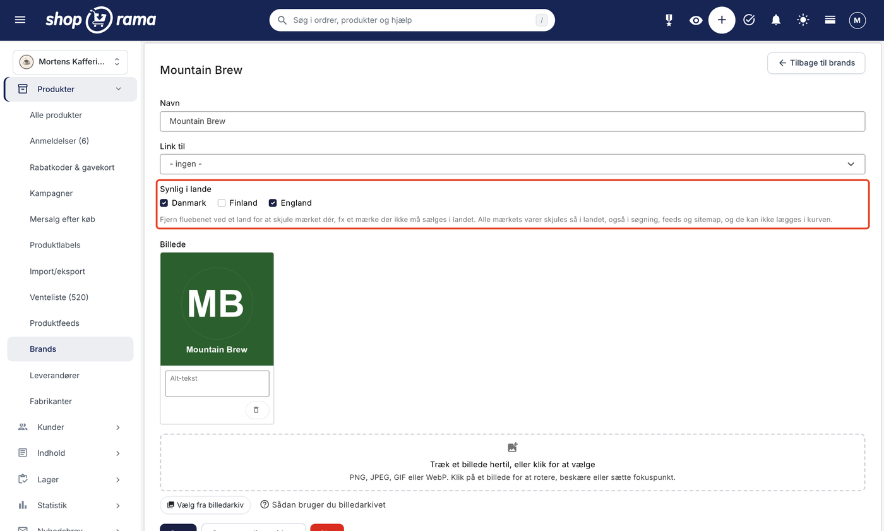Click the Lager clipboard icon

23,479
